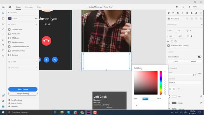Switch to the Share tab
The height and width of the screenshot is (115, 204).
click(39, 7)
